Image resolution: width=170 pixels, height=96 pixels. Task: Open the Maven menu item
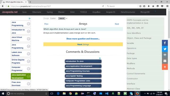click(61, 12)
